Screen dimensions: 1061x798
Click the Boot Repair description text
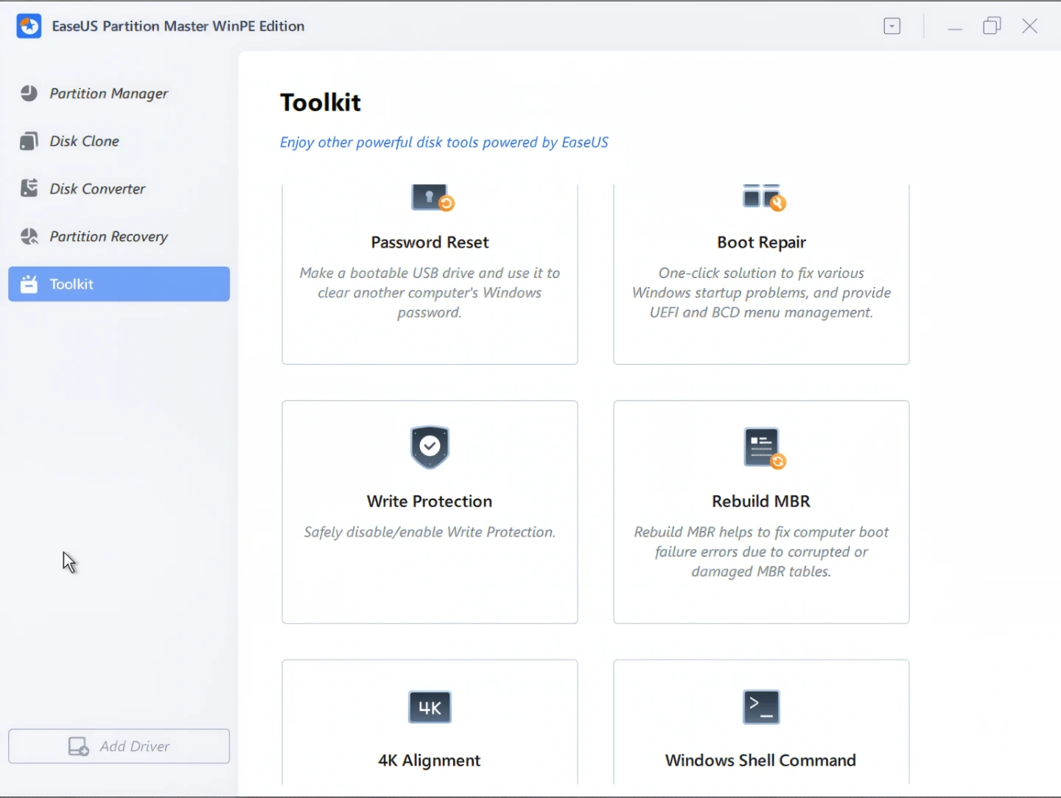[x=761, y=293]
